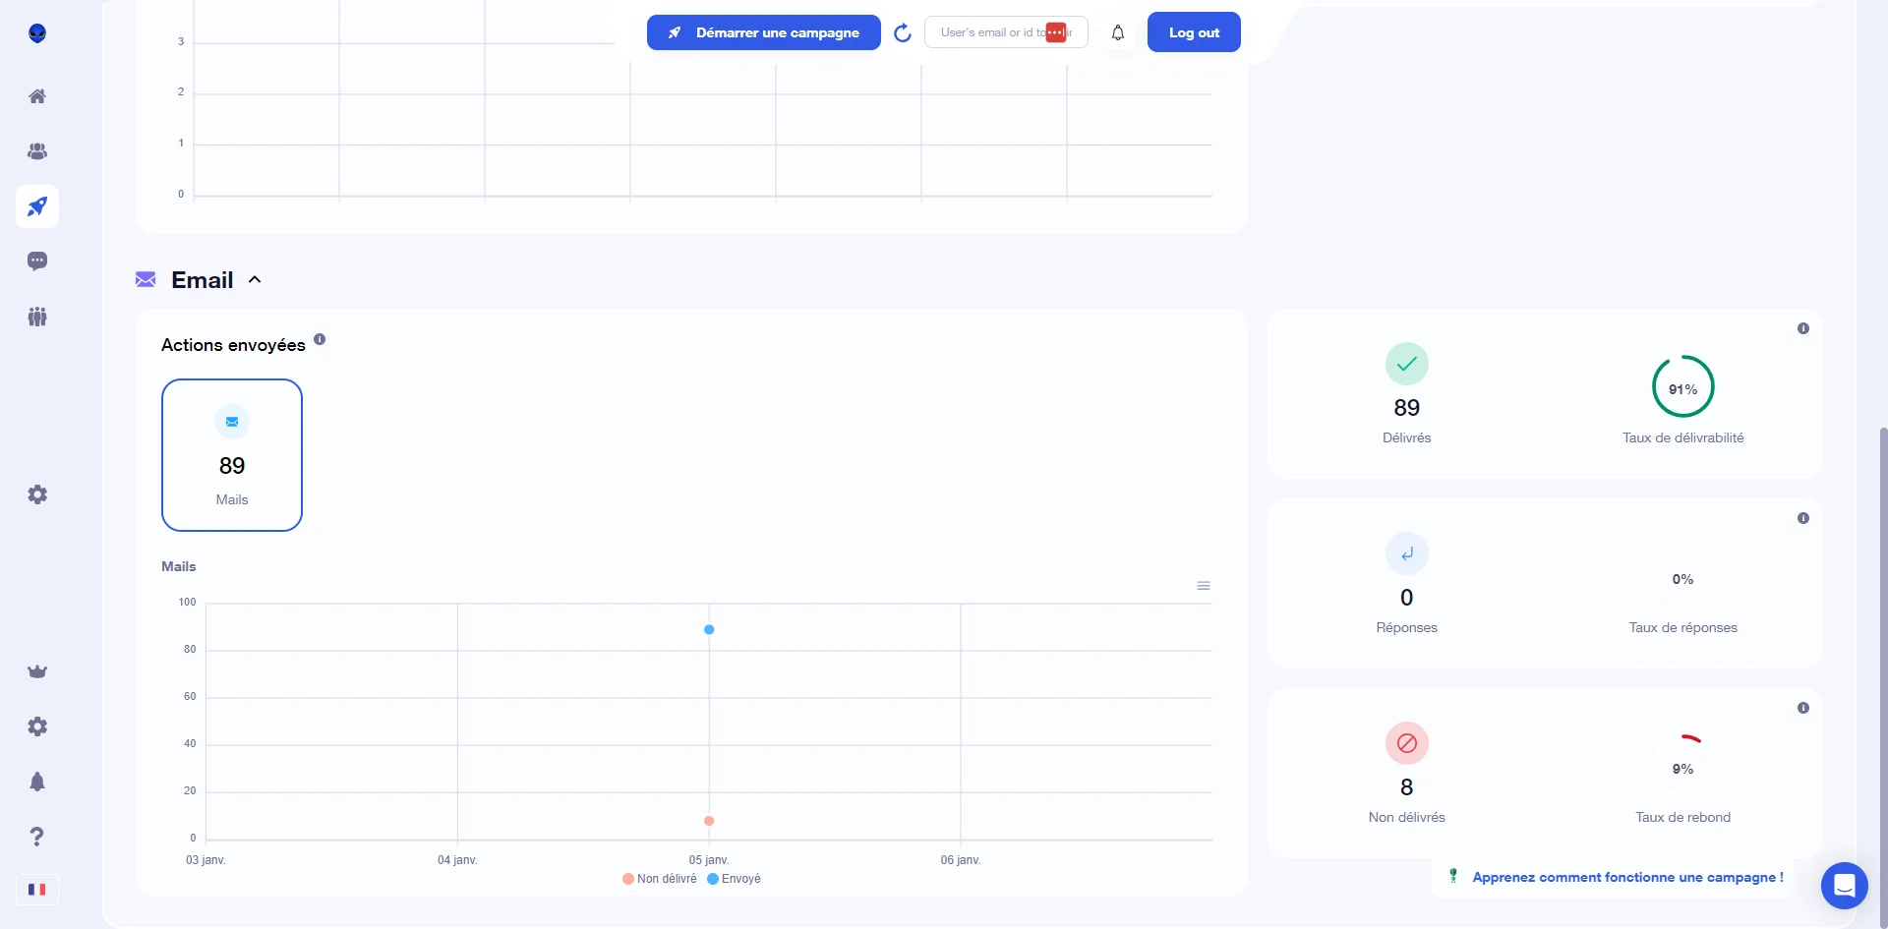
Task: Open the bell notifications icon in sidebar
Action: (x=37, y=782)
